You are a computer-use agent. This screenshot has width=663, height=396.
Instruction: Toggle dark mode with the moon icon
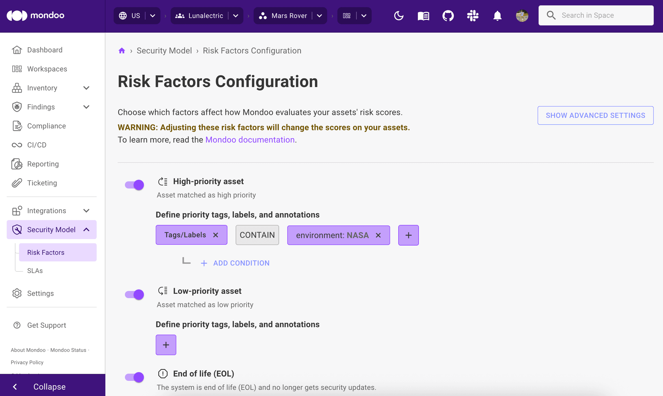click(x=398, y=15)
